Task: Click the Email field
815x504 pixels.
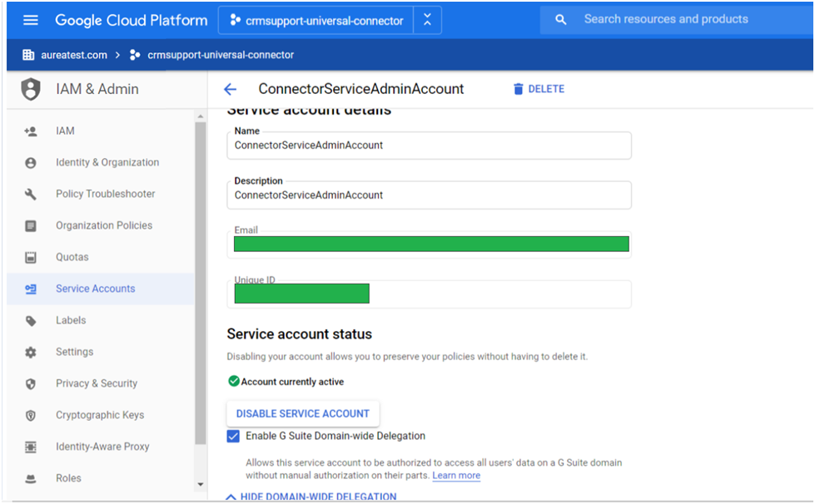Action: pos(430,245)
